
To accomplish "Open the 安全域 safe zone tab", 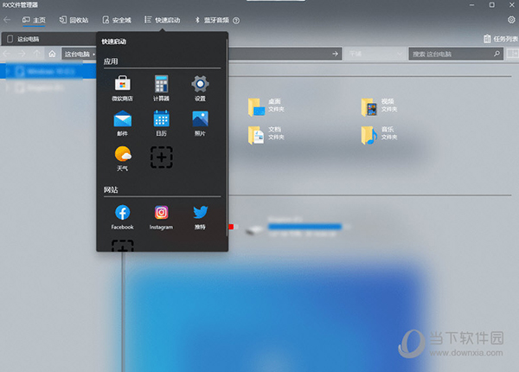I will (117, 20).
